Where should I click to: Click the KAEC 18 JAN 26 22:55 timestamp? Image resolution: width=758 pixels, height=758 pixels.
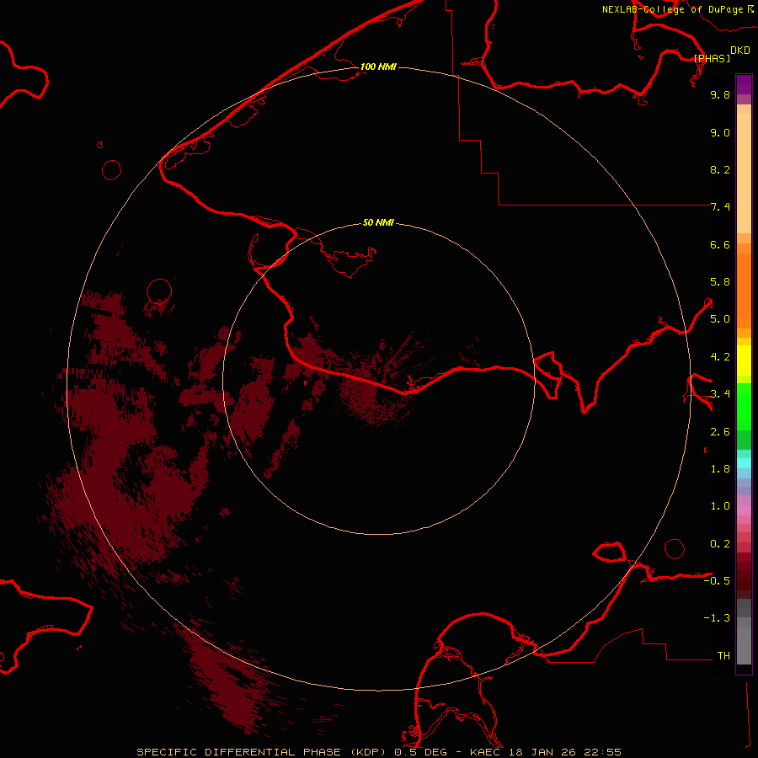coord(545,752)
